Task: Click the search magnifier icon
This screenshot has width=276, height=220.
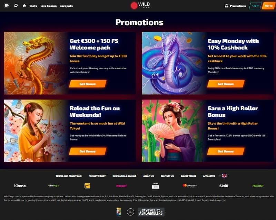Action: point(16,6)
